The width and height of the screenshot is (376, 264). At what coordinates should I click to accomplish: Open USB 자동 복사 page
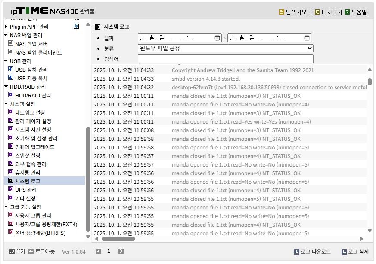point(31,79)
